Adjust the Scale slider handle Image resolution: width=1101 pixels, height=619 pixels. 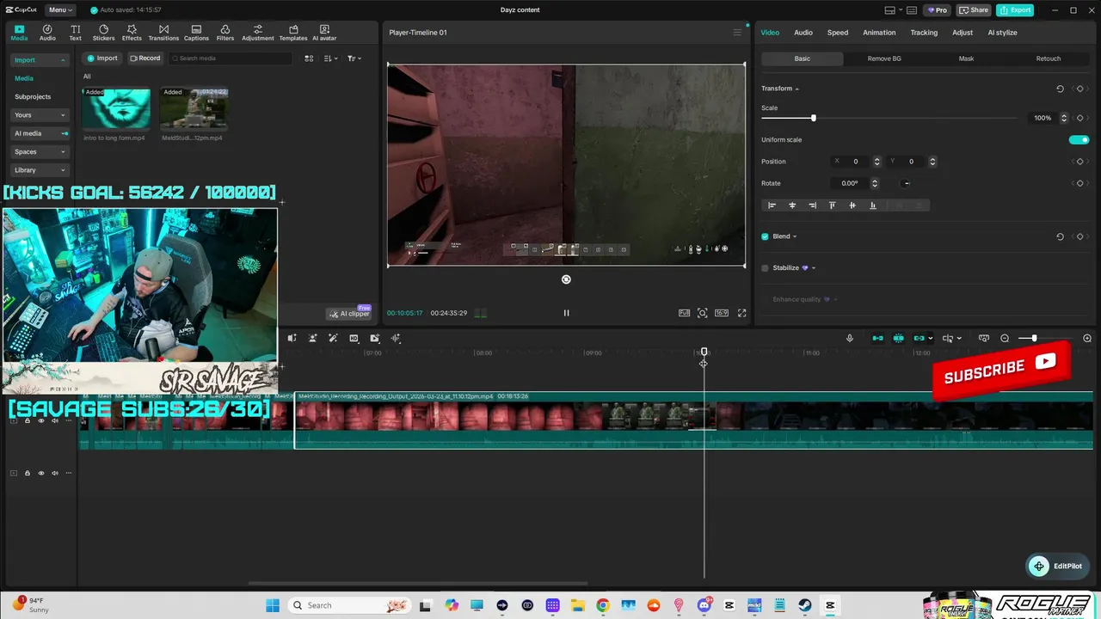tap(813, 118)
